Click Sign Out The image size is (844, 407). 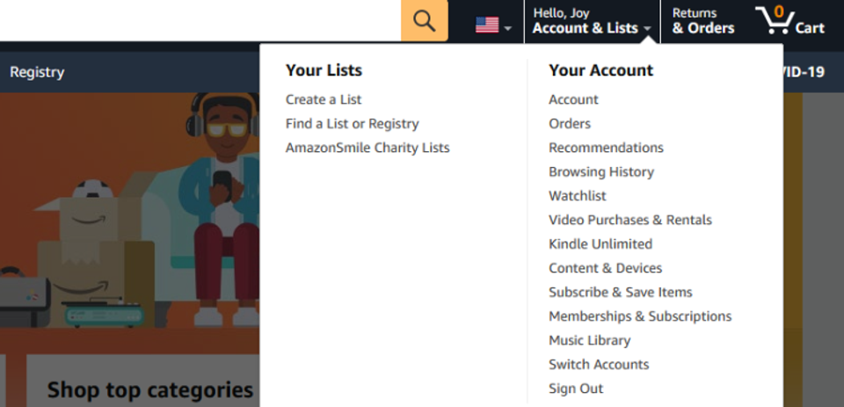[576, 389]
